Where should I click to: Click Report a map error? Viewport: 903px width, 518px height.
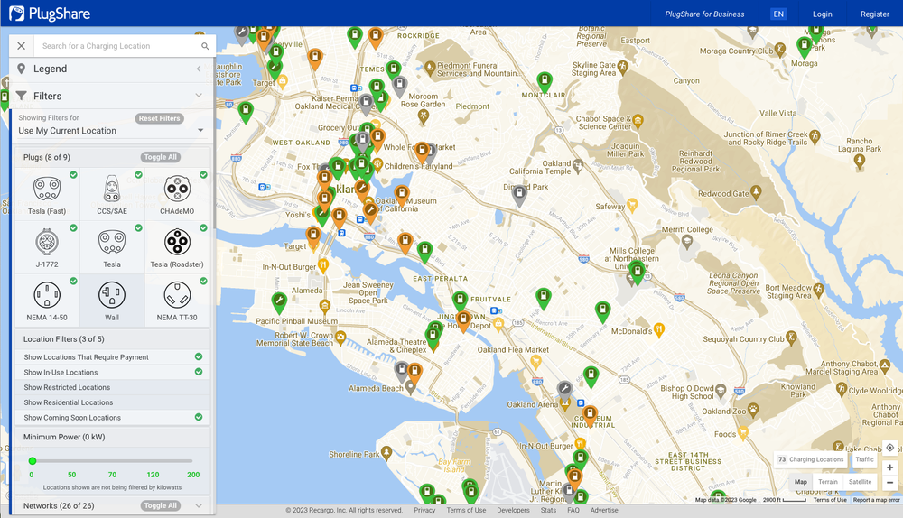tap(876, 500)
